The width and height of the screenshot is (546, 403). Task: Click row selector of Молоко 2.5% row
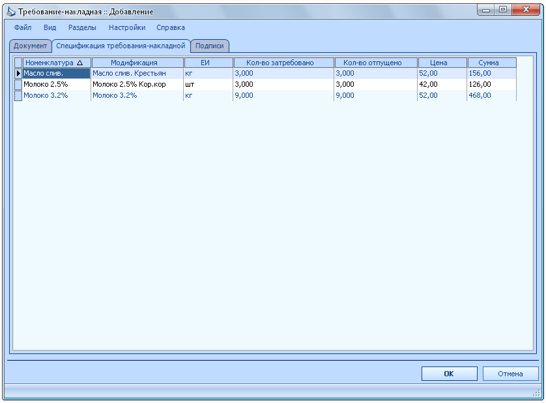[18, 84]
